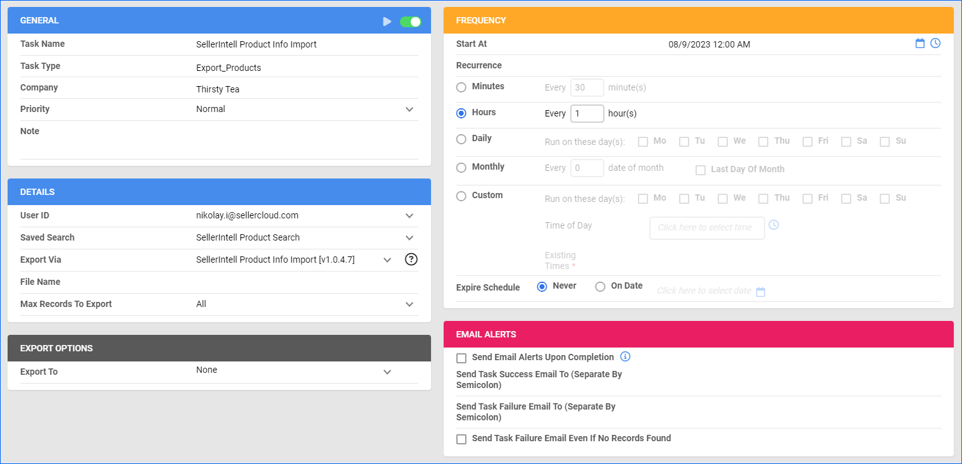Viewport: 962px width, 464px height.
Task: Select the Monthly recurrence option
Action: click(x=461, y=167)
